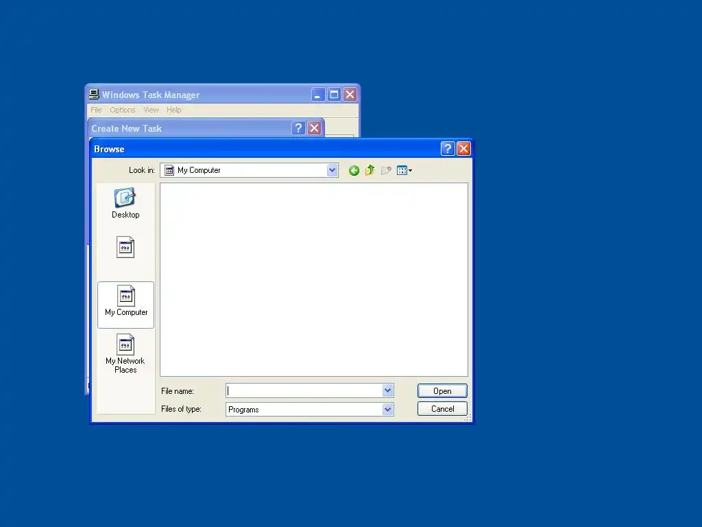Open Help menu in Task Manager
The height and width of the screenshot is (527, 702).
point(173,110)
